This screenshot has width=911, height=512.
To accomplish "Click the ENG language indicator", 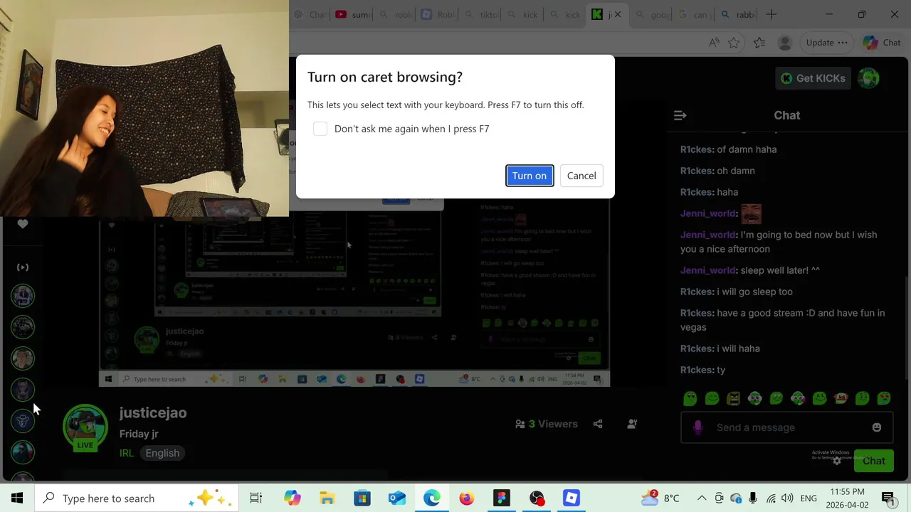I will (809, 498).
